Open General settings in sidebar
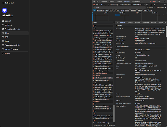 tap(15, 21)
